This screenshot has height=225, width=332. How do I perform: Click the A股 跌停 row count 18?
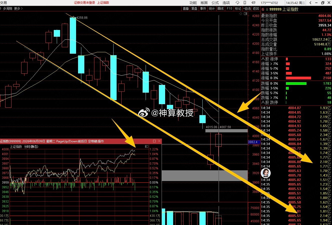point(329,102)
